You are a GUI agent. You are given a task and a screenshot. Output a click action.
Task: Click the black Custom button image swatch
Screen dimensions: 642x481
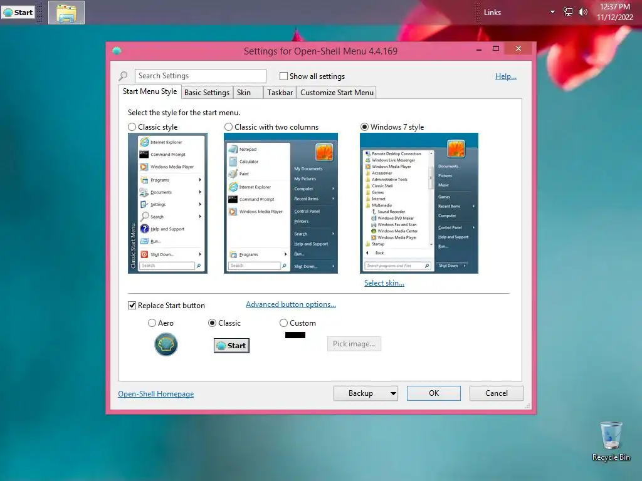[x=295, y=335]
